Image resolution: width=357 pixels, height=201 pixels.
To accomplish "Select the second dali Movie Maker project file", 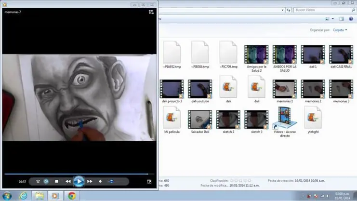I will click(257, 89).
